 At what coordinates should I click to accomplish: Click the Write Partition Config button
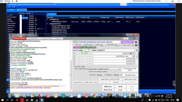click(129, 69)
